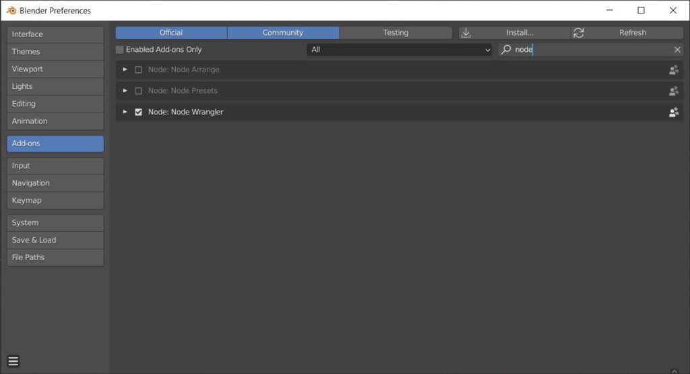This screenshot has height=374, width=690.
Task: Select the Add-ons section
Action: 55,144
